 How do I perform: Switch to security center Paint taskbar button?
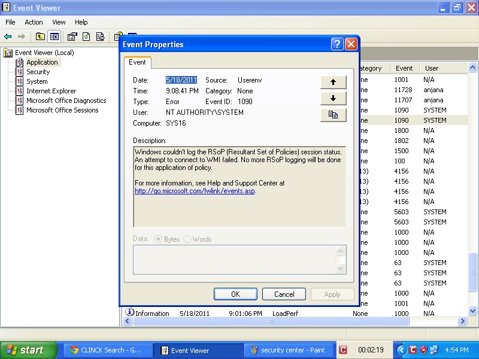pyautogui.click(x=289, y=350)
